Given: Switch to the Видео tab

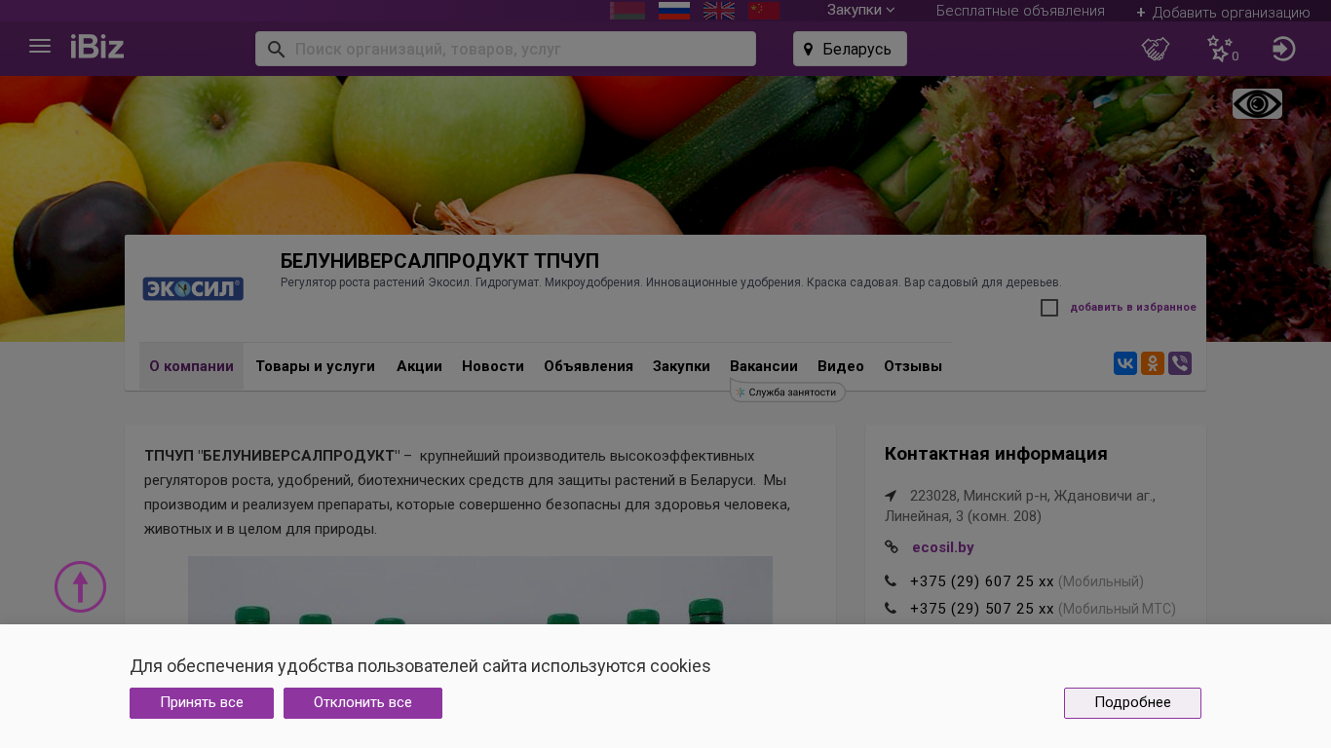Looking at the screenshot, I should click(841, 366).
